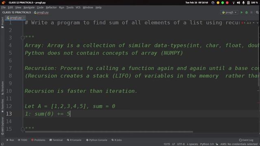
Task: Click the yellow circle tray icon
Action: pos(218,3)
